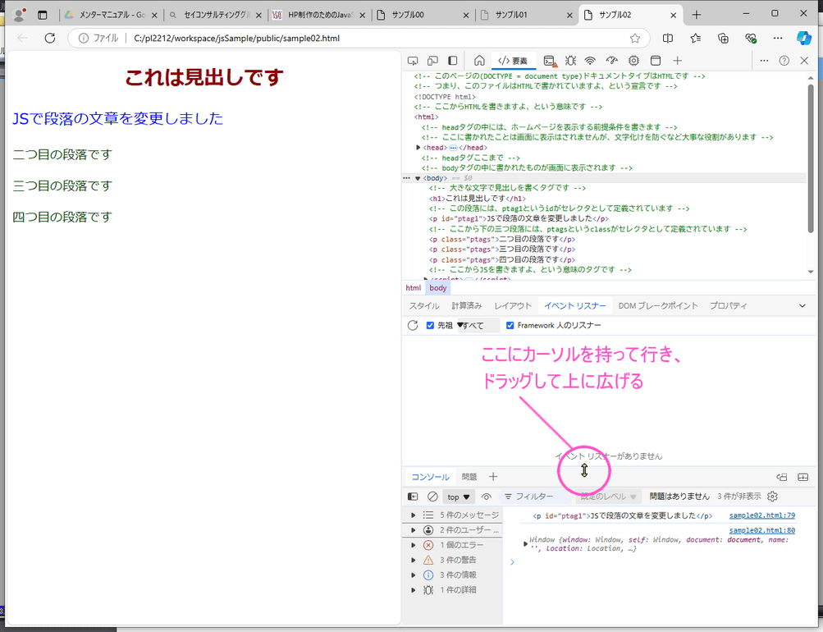
Task: Open the live expression eye icon
Action: click(486, 497)
